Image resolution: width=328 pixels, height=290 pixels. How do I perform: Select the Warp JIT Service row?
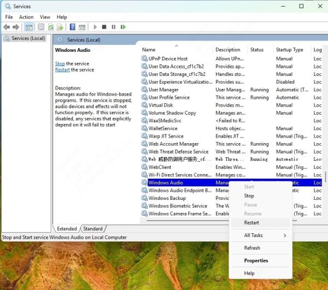click(x=231, y=136)
